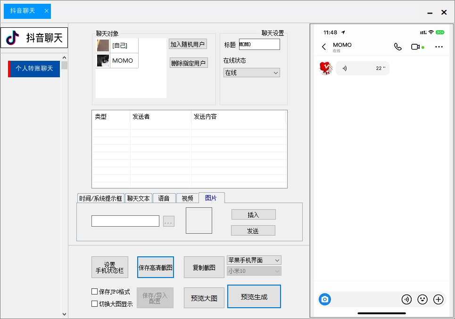455x319 pixels.
Task: Enable the 保存JPG格式 checkbox
Action: tap(94, 291)
